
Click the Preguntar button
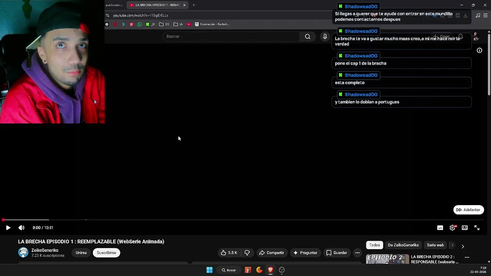[x=305, y=253]
